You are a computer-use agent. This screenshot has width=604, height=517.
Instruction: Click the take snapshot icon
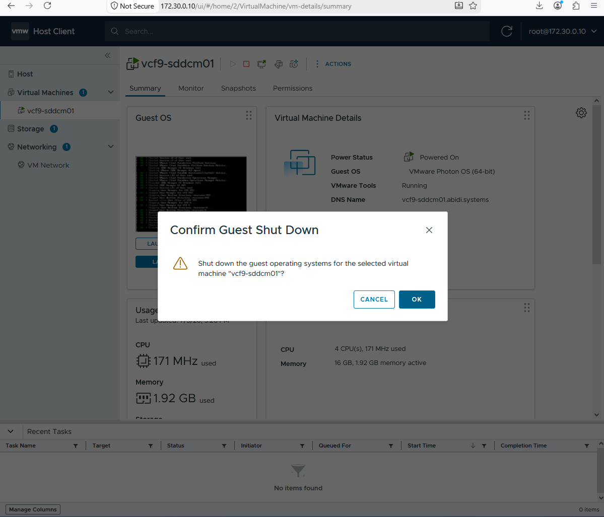[294, 64]
